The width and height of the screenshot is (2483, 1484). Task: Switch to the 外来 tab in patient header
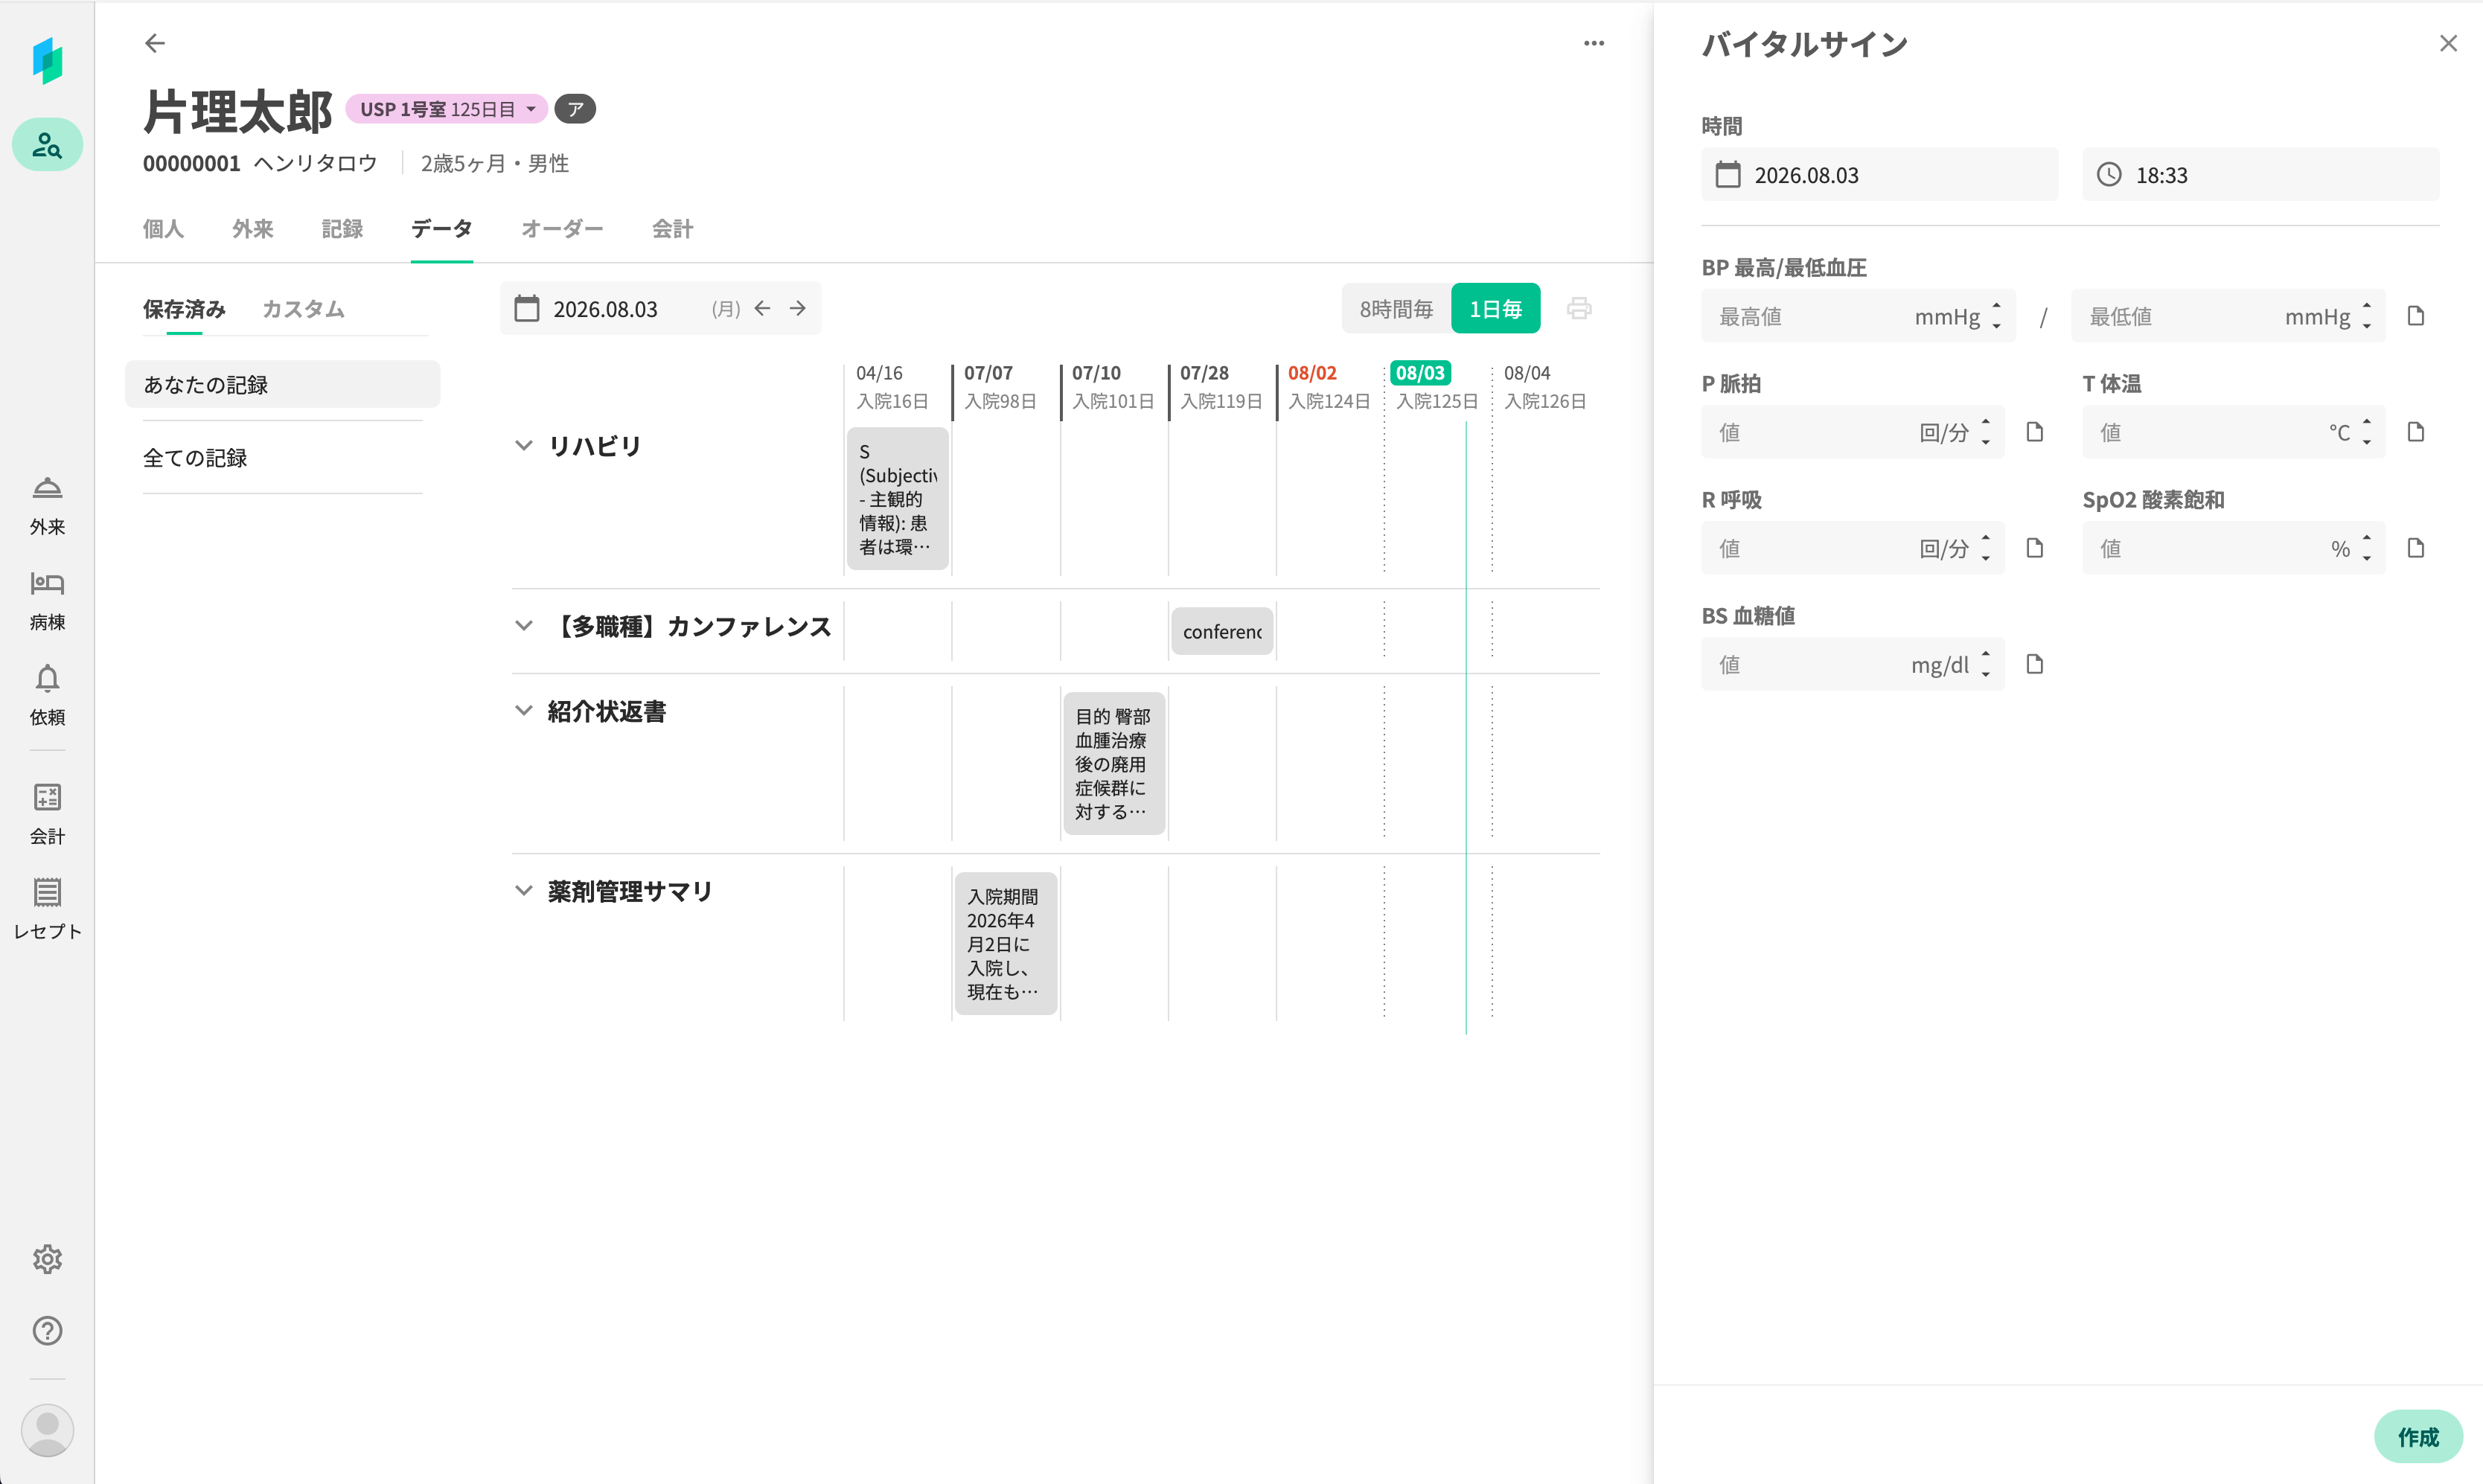253,229
